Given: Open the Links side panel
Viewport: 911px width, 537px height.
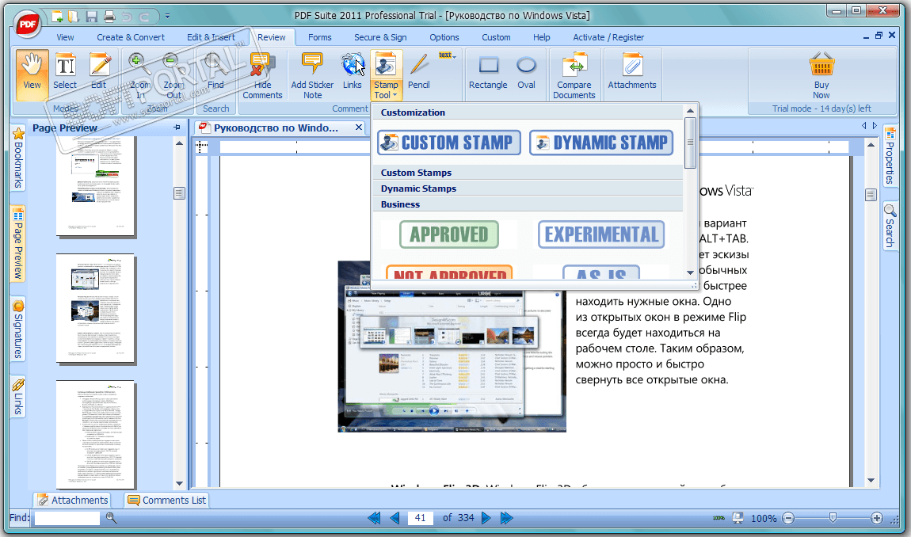Looking at the screenshot, I should [18, 396].
